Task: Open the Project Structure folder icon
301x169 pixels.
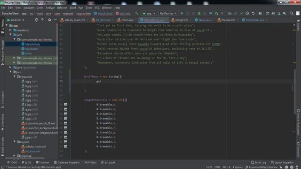Action: 260,14
